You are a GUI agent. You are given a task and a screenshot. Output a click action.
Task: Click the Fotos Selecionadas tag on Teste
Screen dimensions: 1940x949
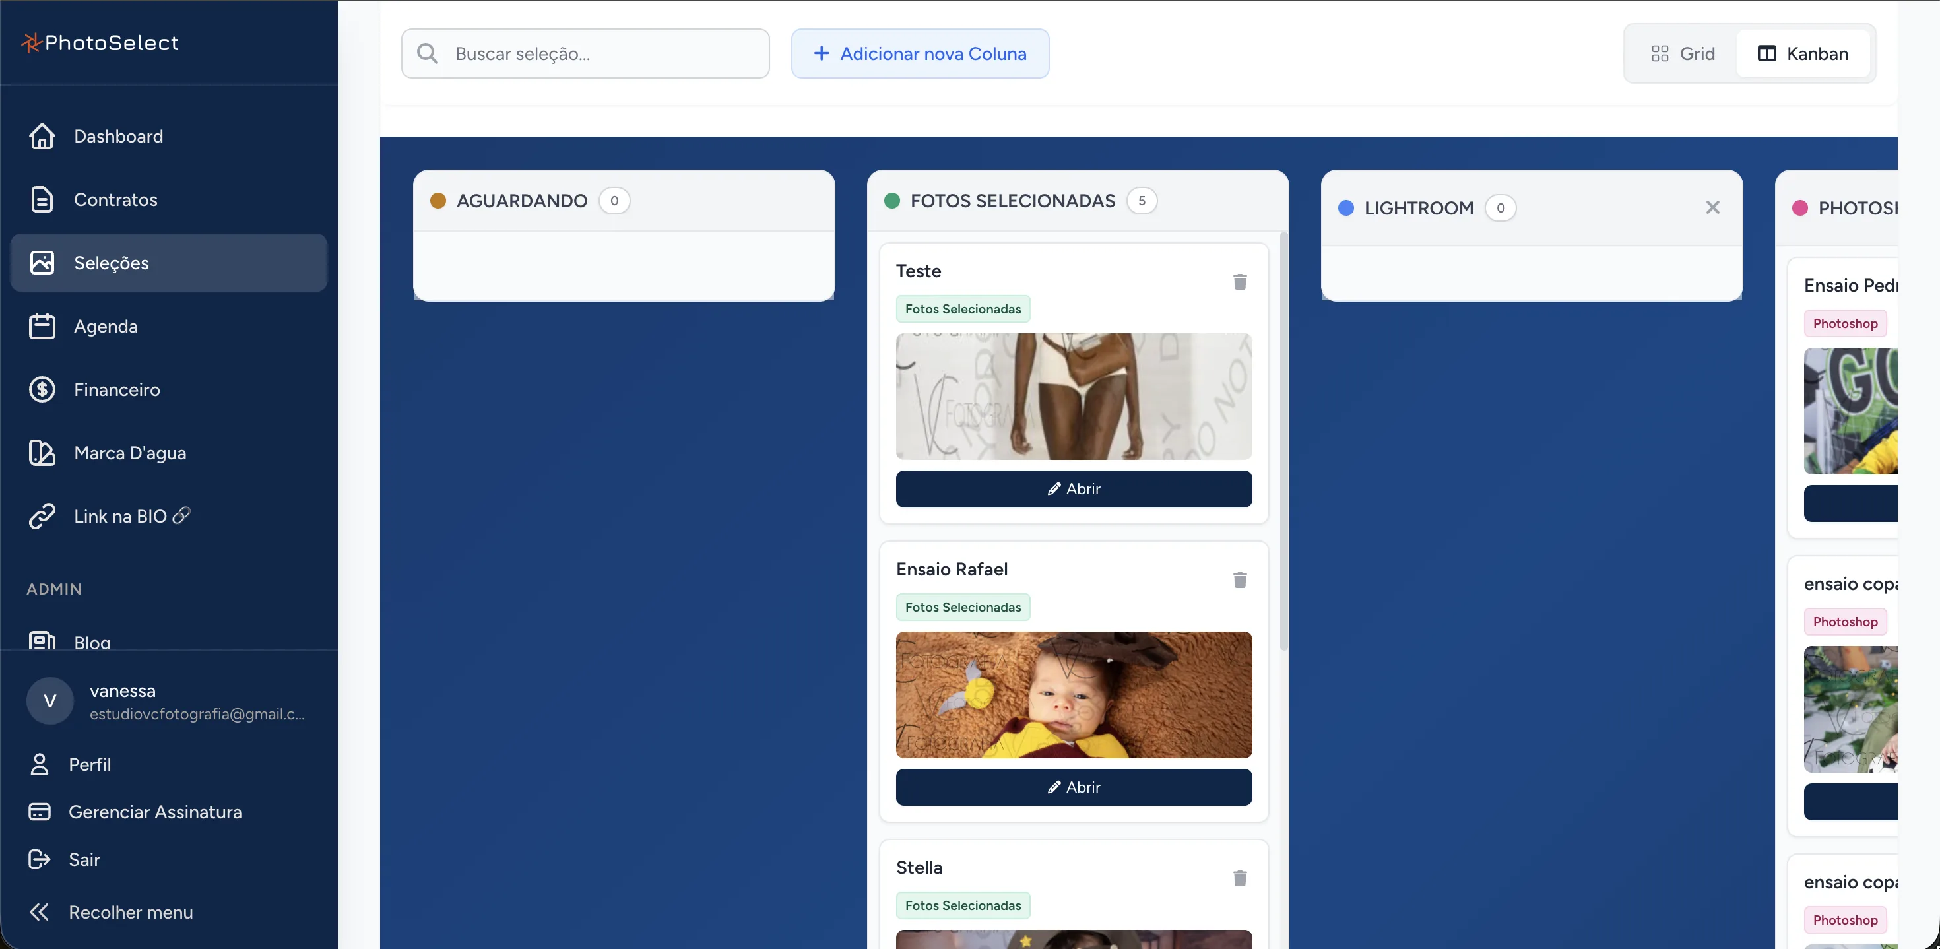pos(963,309)
